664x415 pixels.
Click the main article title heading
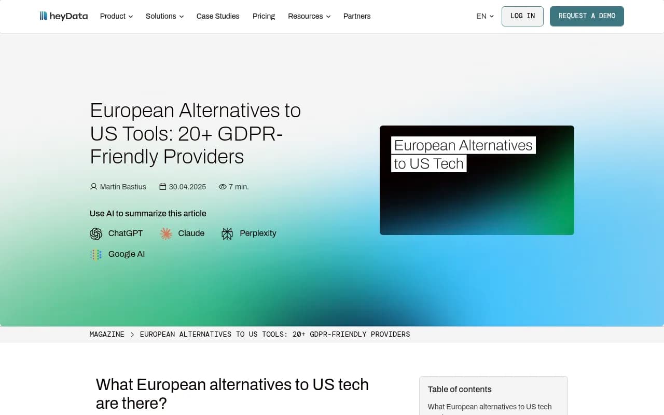click(x=196, y=133)
